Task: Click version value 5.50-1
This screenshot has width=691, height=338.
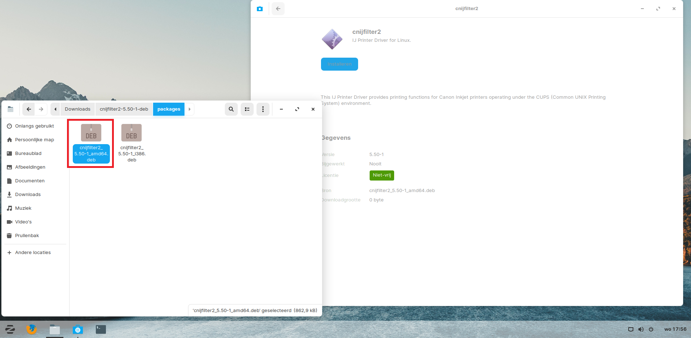Action: tap(376, 155)
